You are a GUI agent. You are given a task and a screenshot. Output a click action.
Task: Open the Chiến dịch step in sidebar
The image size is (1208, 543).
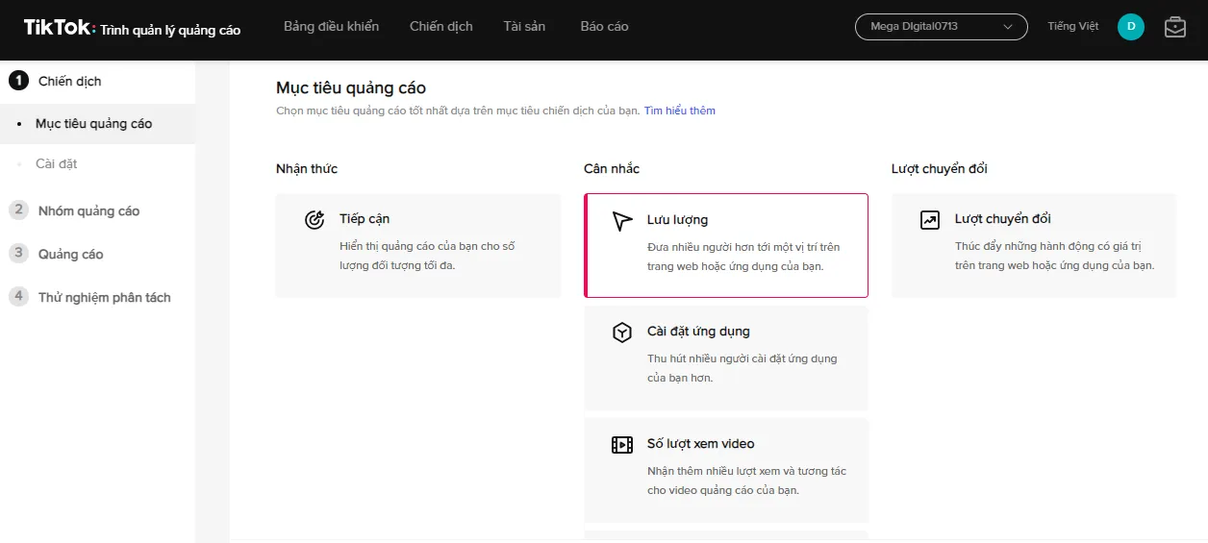[69, 82]
